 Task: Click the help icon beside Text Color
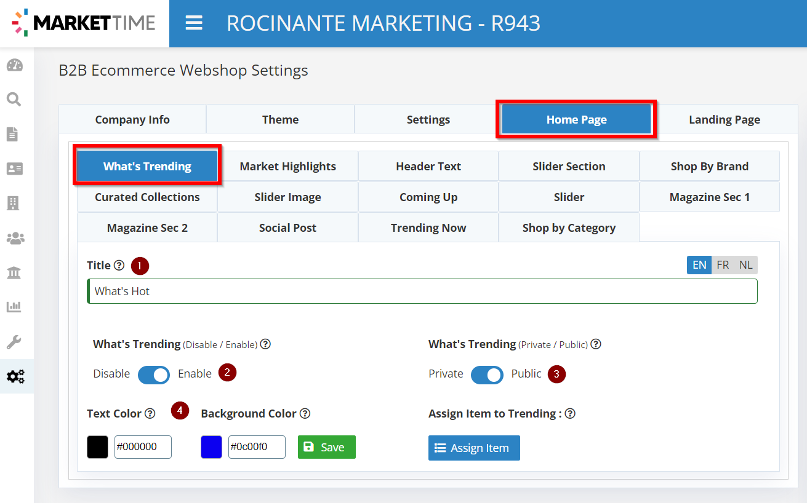tap(150, 414)
